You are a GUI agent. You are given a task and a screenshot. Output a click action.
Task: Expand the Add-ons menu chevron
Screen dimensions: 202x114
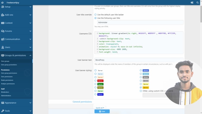coord(30,15)
